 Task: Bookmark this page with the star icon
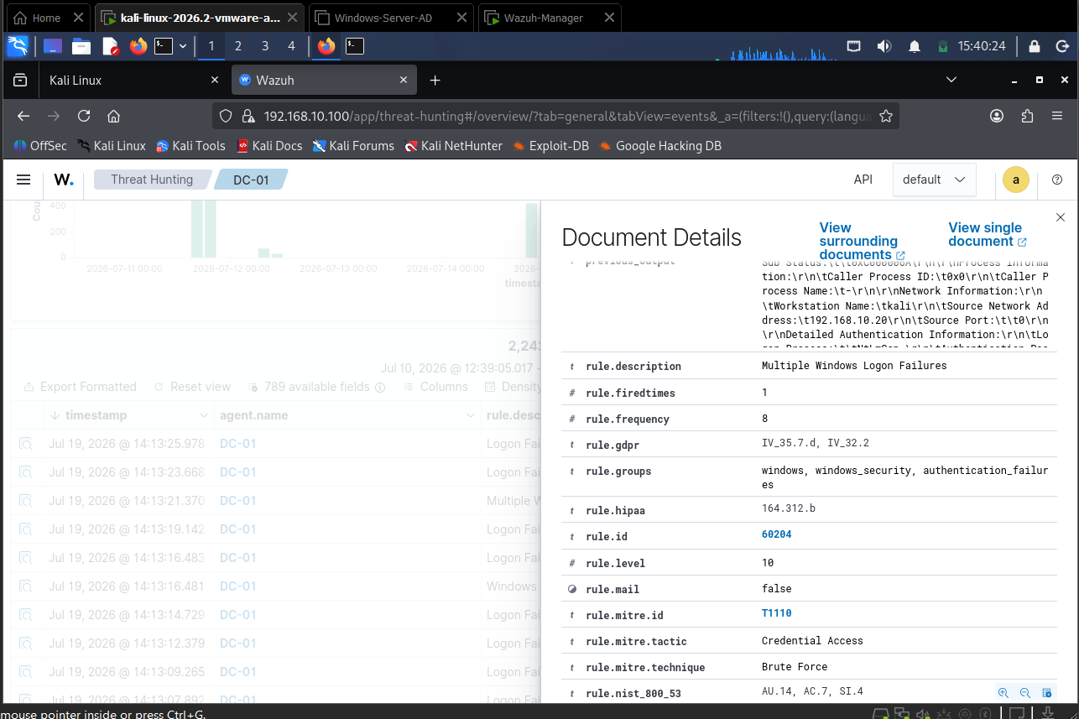click(885, 116)
